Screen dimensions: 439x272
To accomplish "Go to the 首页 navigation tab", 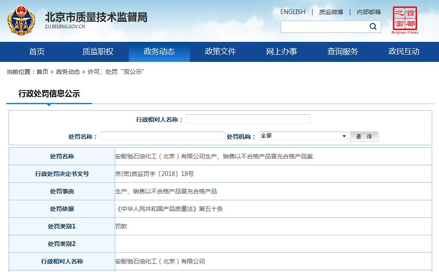I will (37, 52).
